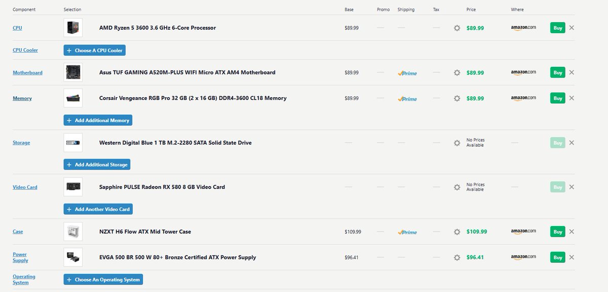Click the Amazon logo in the Case row
608x292 pixels.
523,232
